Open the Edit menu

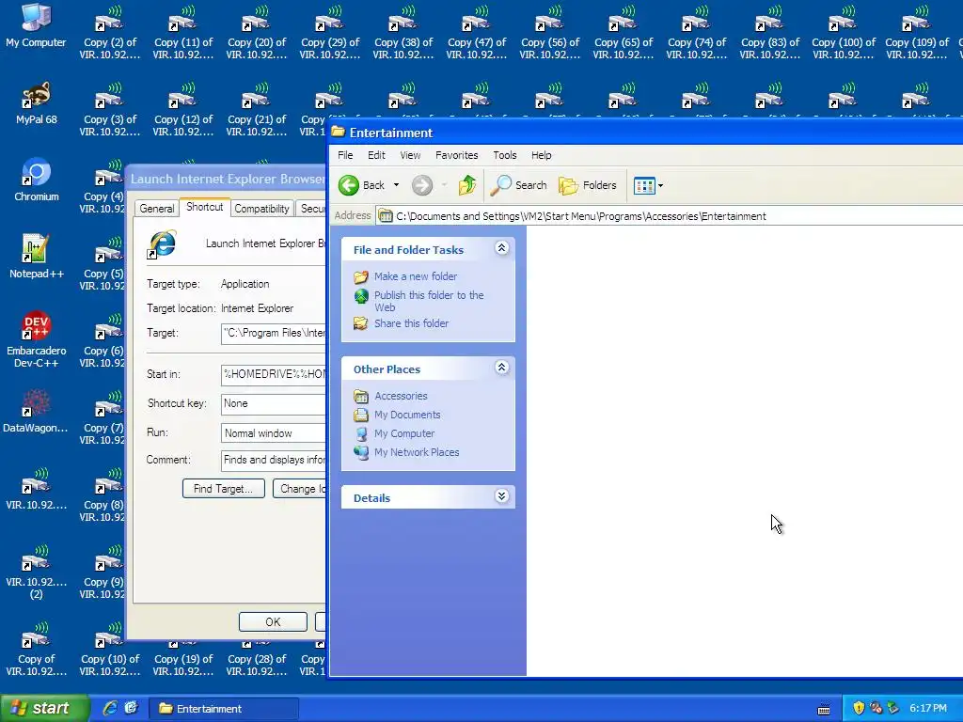coord(376,155)
